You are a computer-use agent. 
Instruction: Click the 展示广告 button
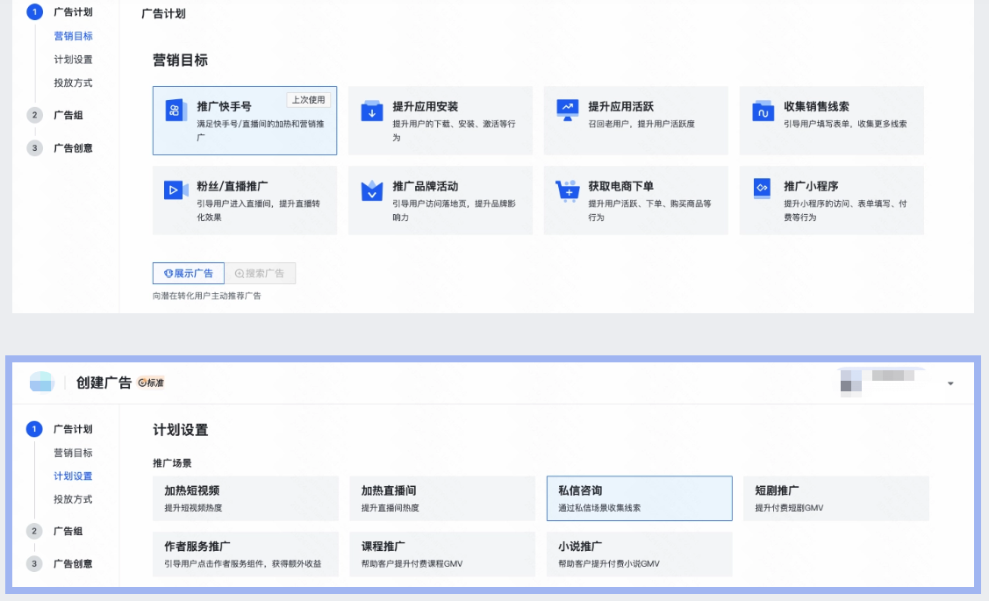pos(188,273)
